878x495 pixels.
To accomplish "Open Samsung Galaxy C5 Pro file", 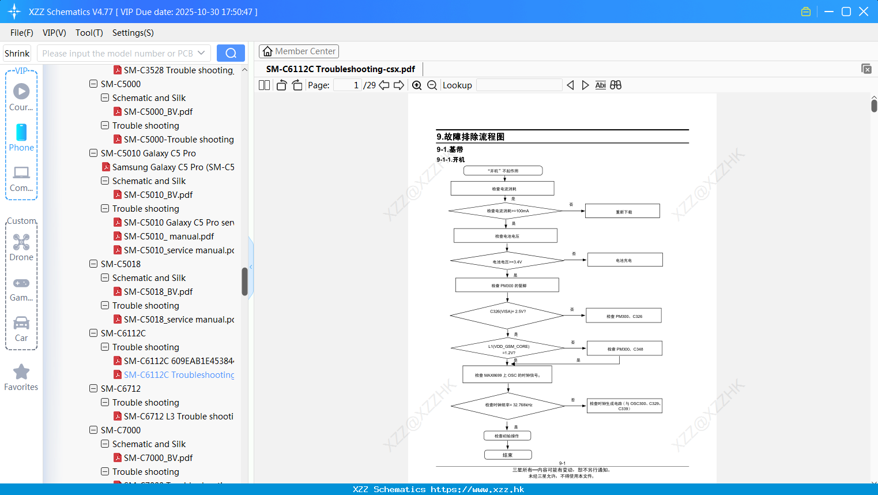I will [173, 167].
